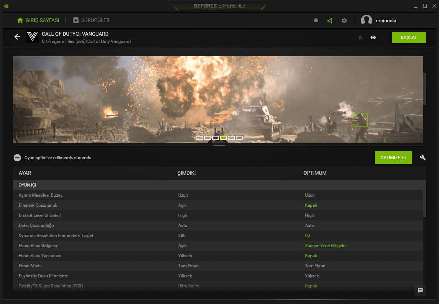Click the optimum value 60

[x=307, y=236]
